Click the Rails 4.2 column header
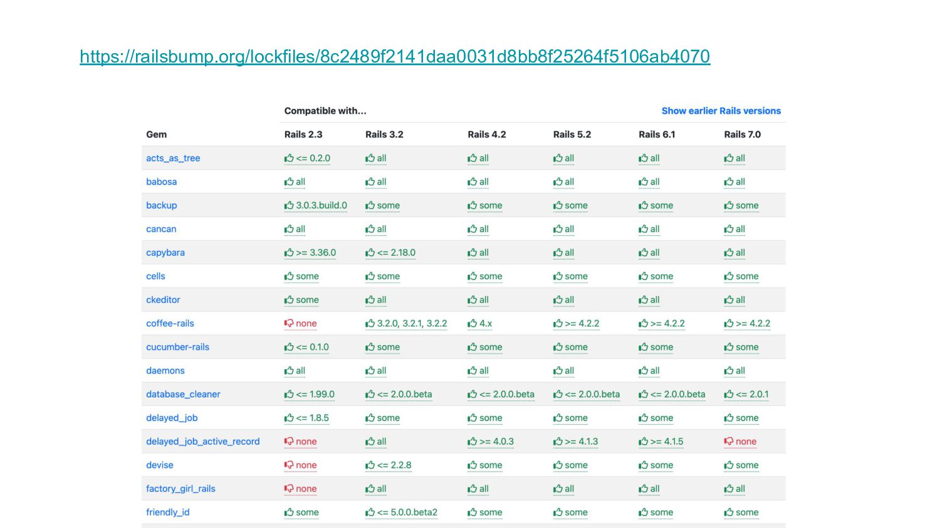This screenshot has width=940, height=528. click(487, 135)
